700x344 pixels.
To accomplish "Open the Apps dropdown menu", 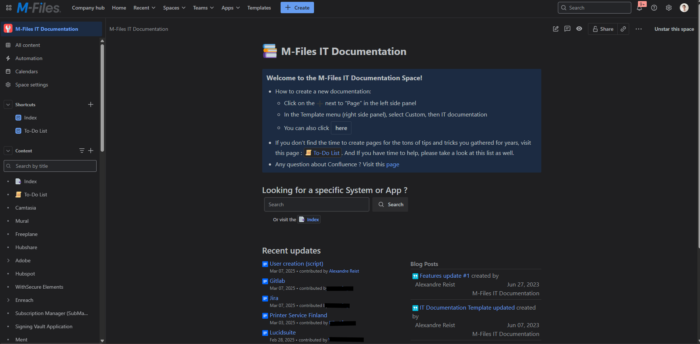I will pyautogui.click(x=231, y=8).
